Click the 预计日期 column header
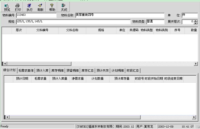 click(x=22, y=78)
